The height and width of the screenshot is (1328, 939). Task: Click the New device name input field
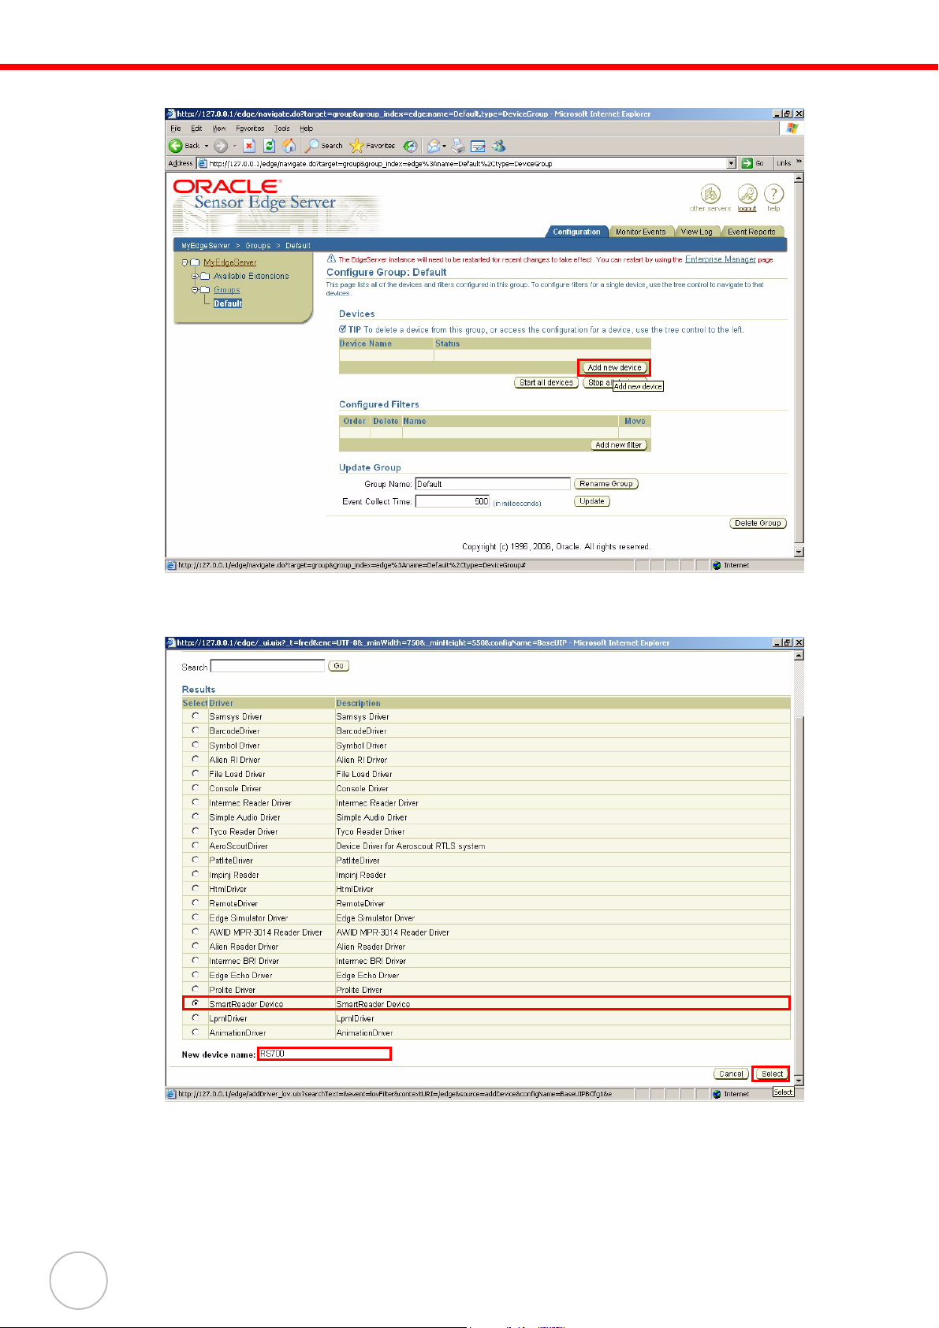(324, 1054)
